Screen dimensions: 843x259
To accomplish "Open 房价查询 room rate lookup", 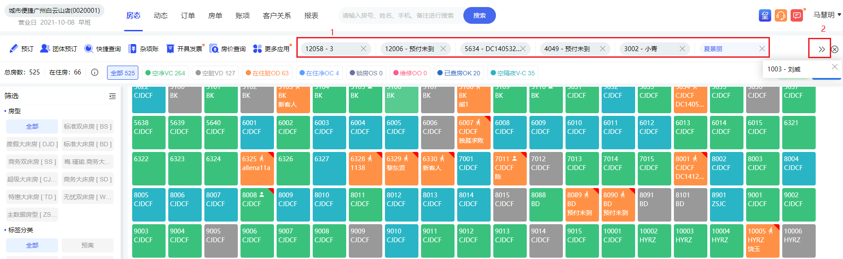I will coord(227,49).
